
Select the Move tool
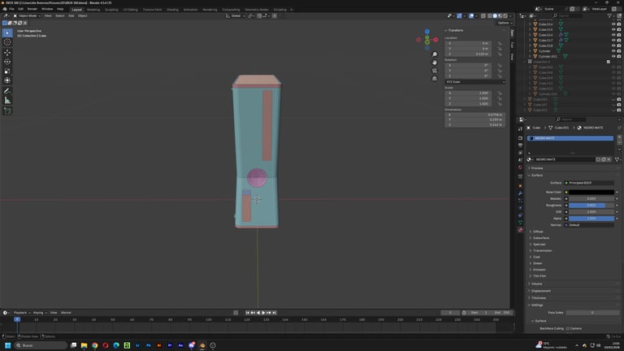(7, 53)
